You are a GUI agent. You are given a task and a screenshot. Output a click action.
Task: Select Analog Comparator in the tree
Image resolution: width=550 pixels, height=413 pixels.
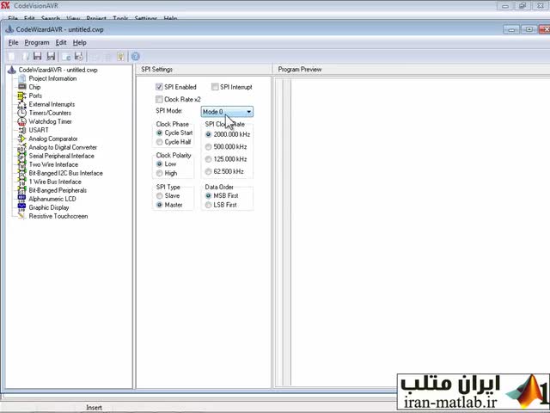click(53, 139)
